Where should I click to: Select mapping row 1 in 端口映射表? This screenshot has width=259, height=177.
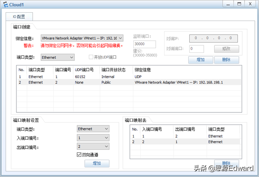pos(185,136)
